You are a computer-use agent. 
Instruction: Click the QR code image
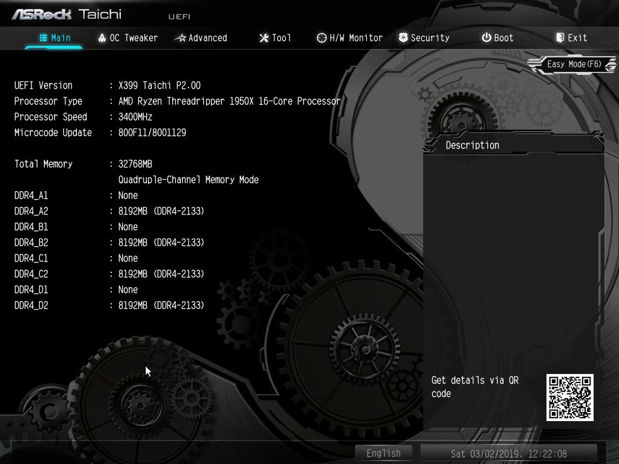pos(569,397)
